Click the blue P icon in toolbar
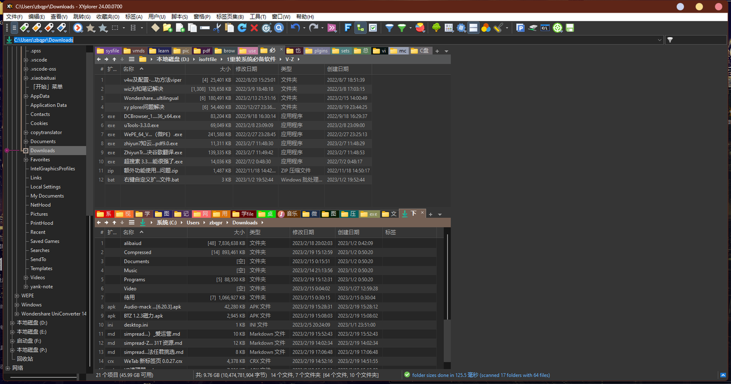The width and height of the screenshot is (731, 384). pos(520,27)
